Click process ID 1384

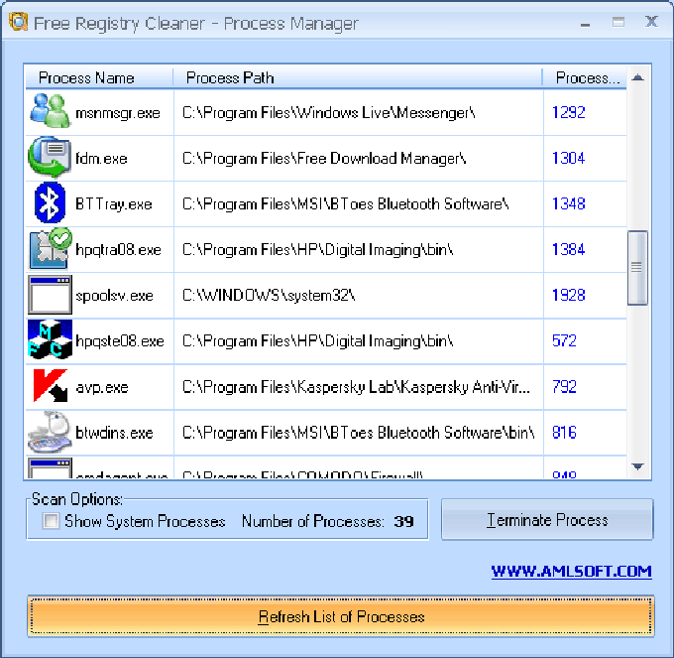[568, 249]
